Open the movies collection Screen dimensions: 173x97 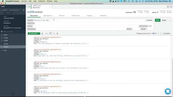pyautogui.click(x=6, y=44)
